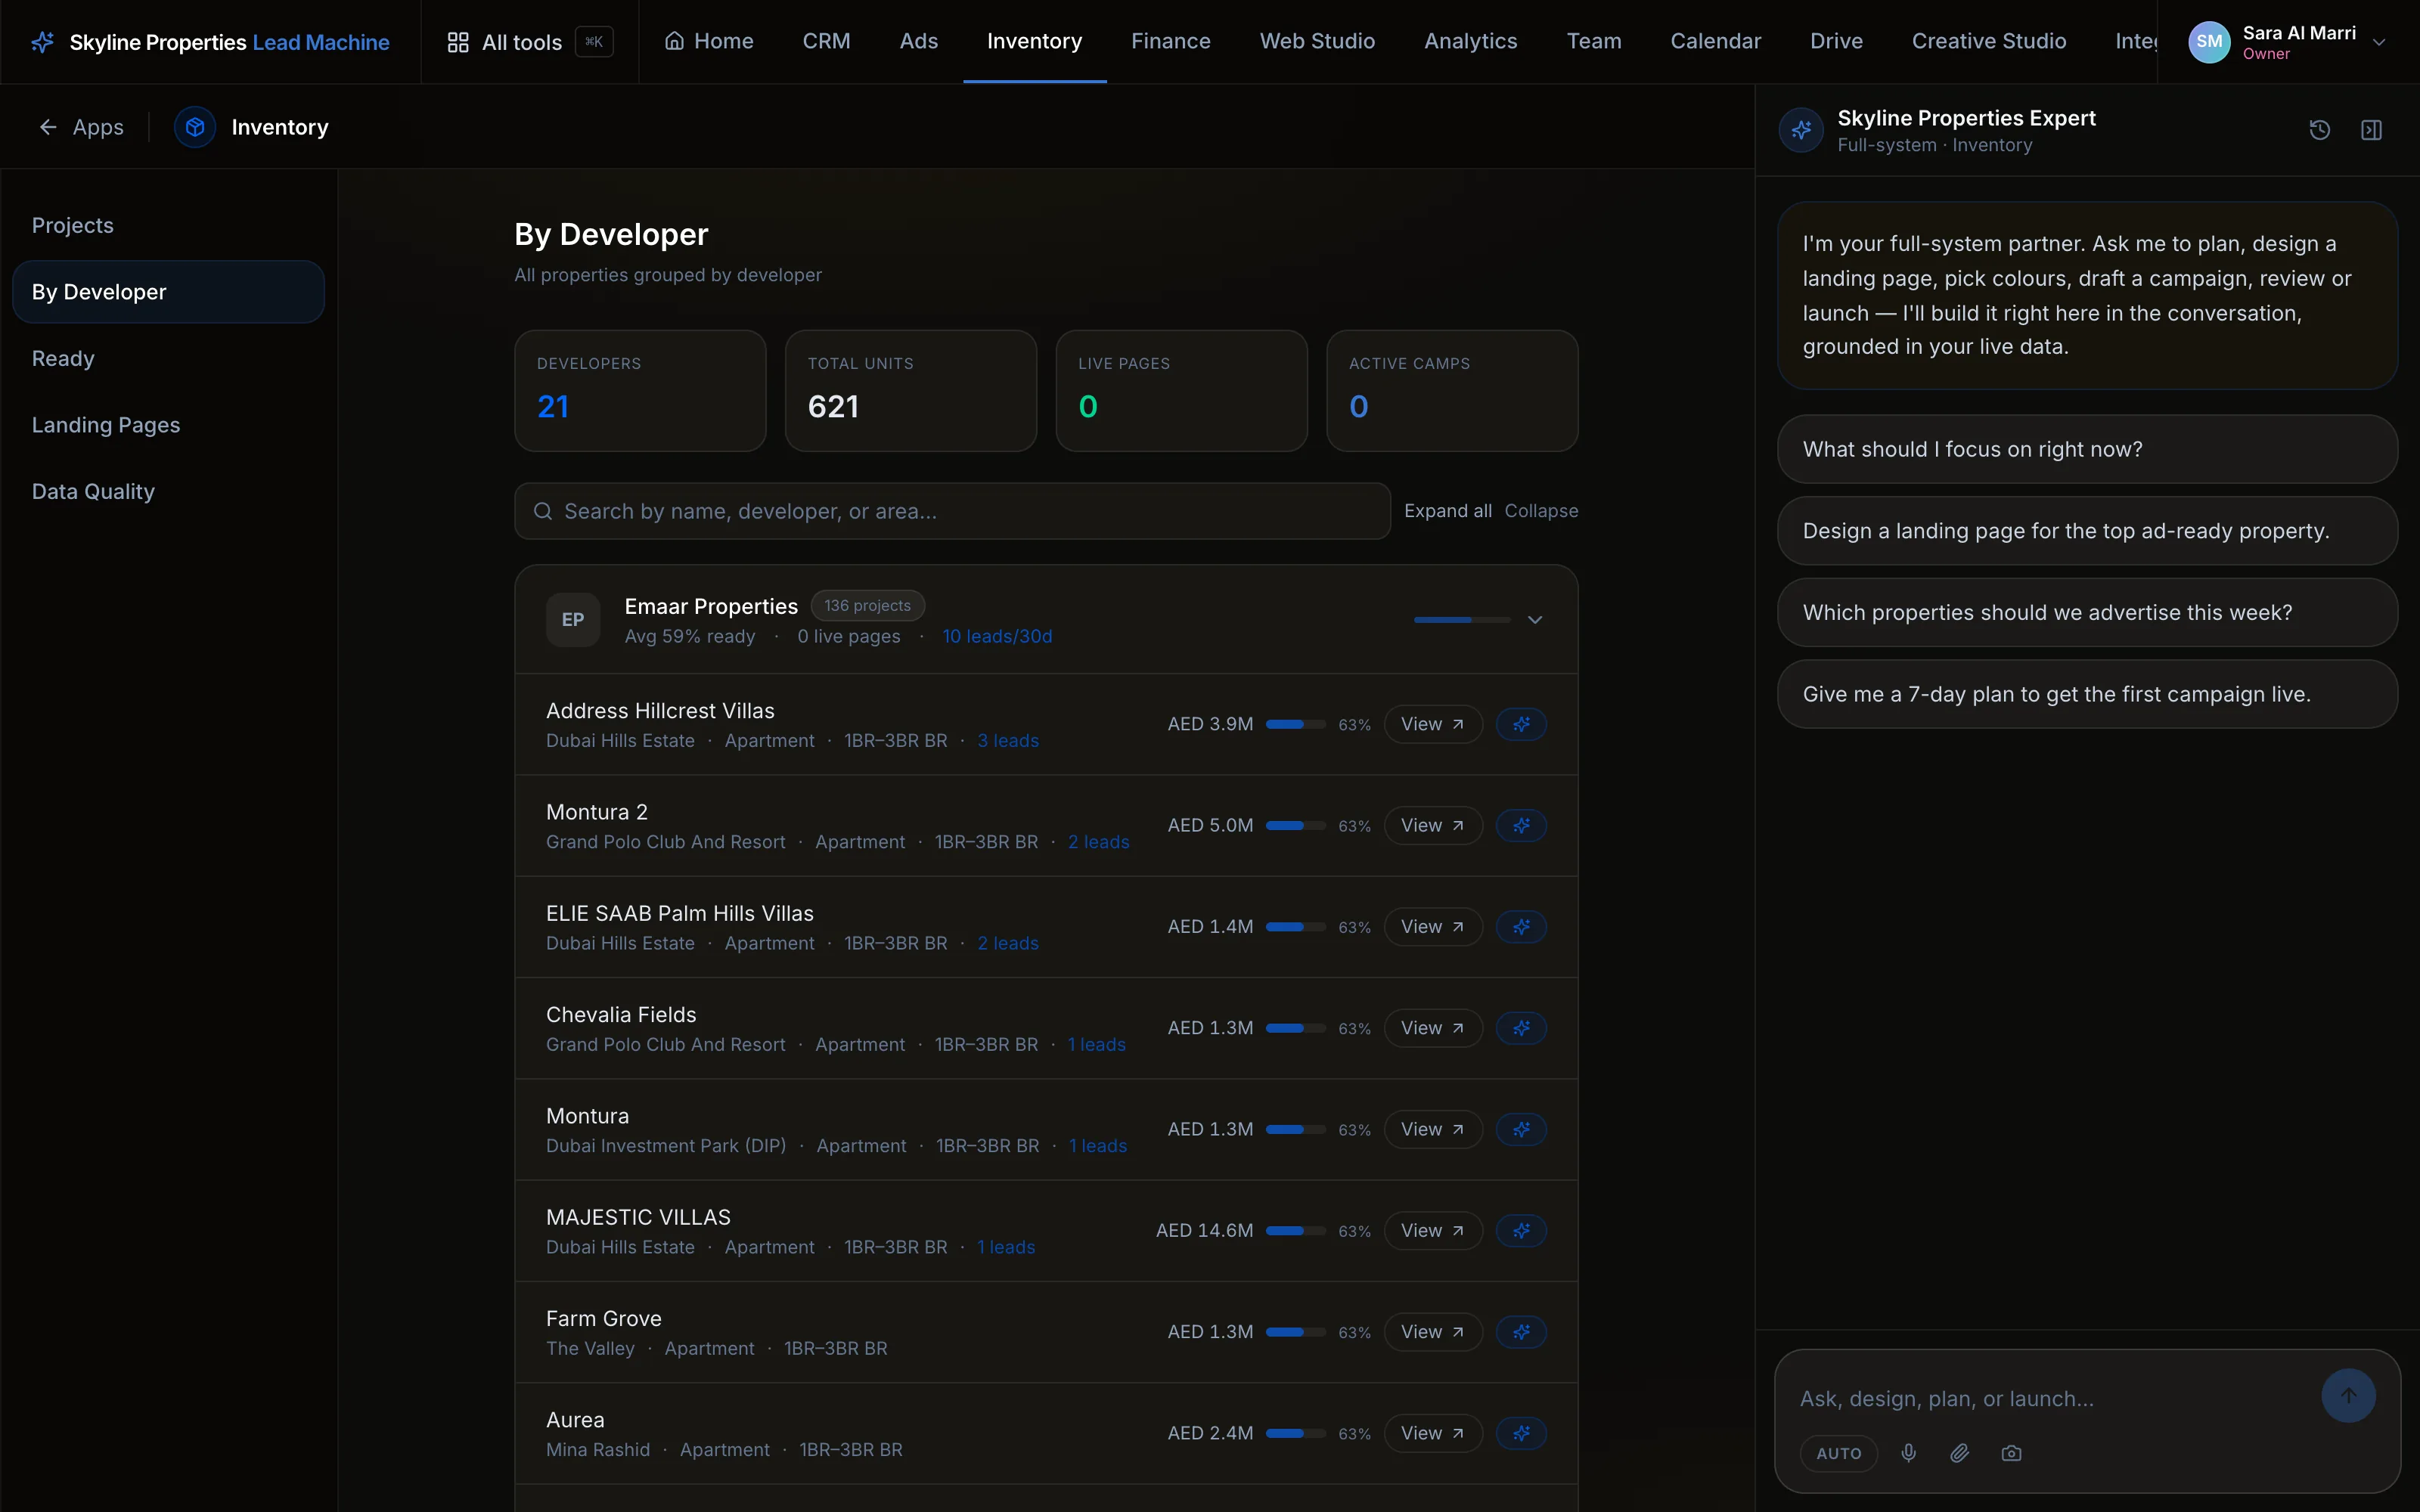The width and height of the screenshot is (2420, 1512).
Task: Click Expand all developers
Action: pos(1447,511)
